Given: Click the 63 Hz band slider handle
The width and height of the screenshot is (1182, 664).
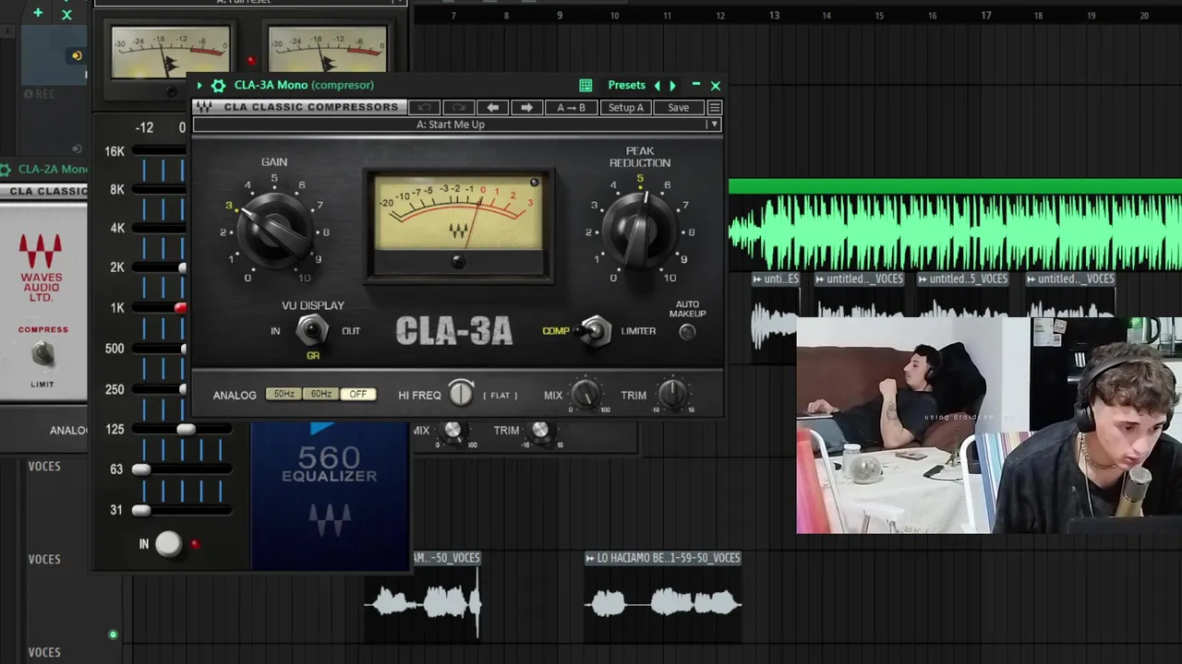Looking at the screenshot, I should (140, 469).
